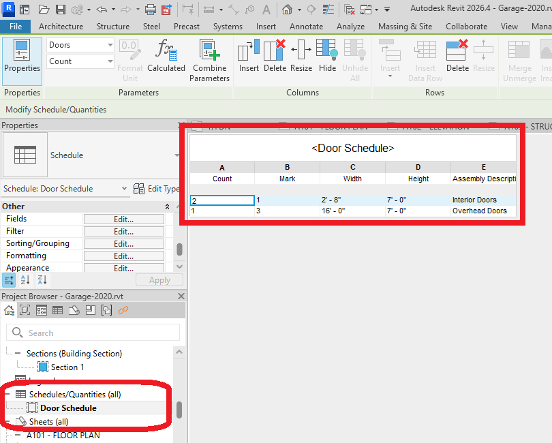552x443 pixels.
Task: Click the Hide columns icon
Action: coord(327,51)
